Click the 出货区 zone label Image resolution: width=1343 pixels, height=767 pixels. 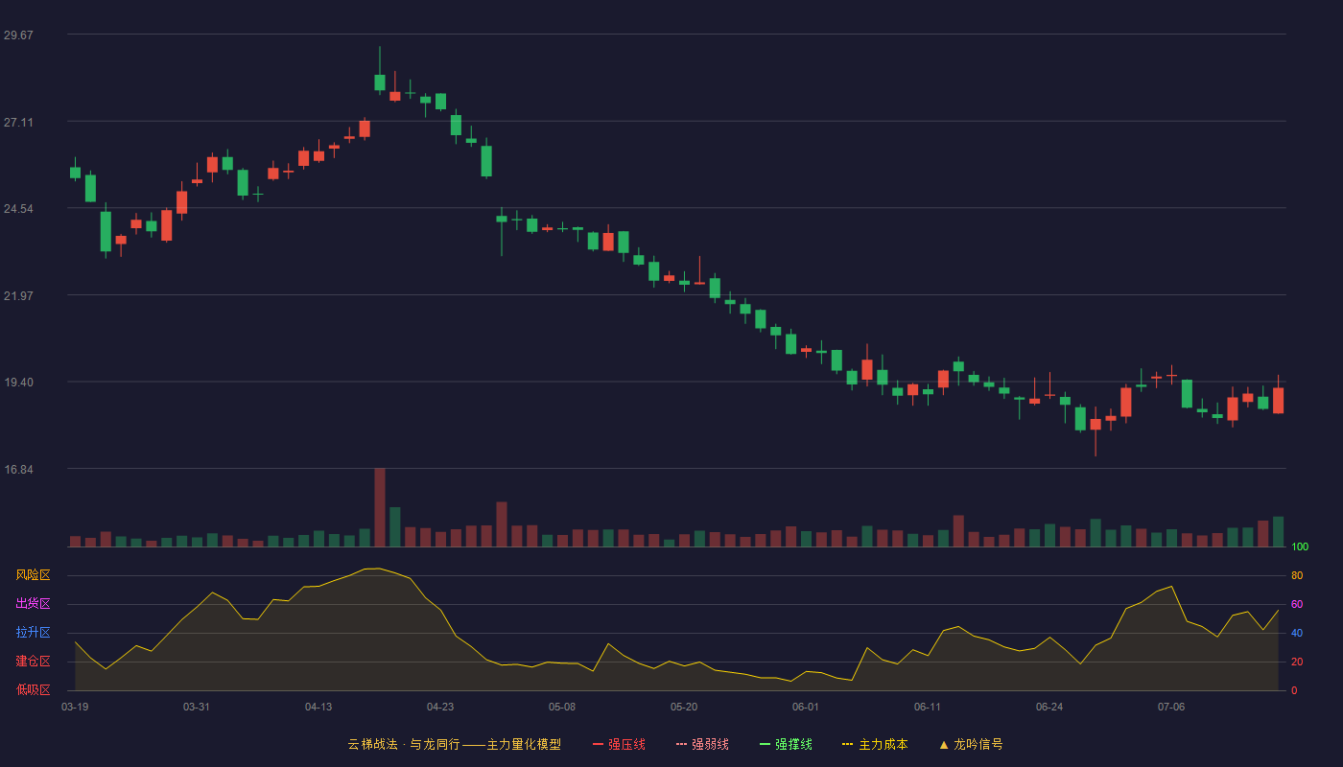pos(33,604)
